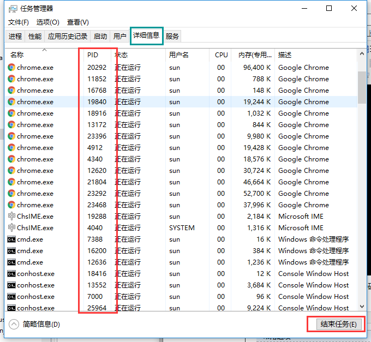The image size is (371, 342).
Task: Click PID cell 25964
Action: point(97,308)
